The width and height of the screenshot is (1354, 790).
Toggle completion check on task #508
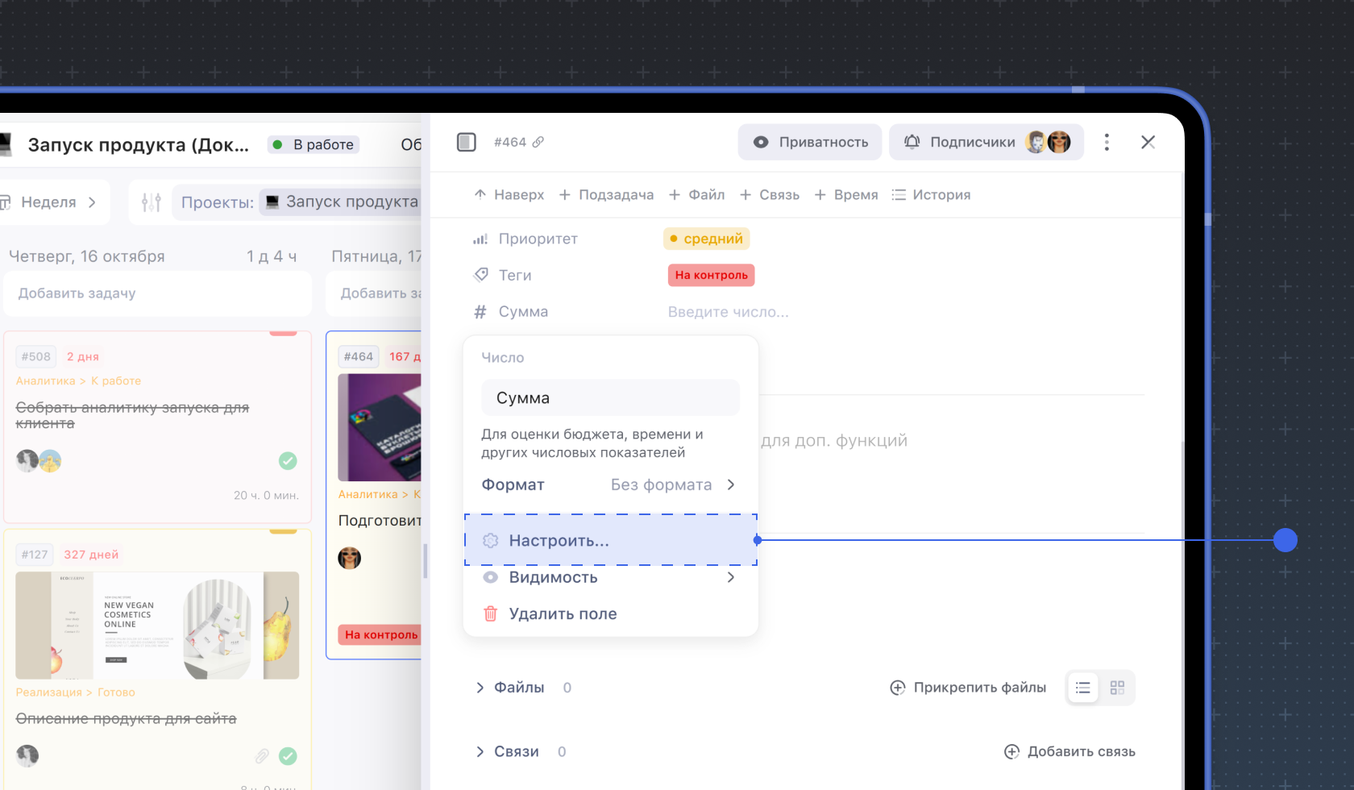click(288, 460)
